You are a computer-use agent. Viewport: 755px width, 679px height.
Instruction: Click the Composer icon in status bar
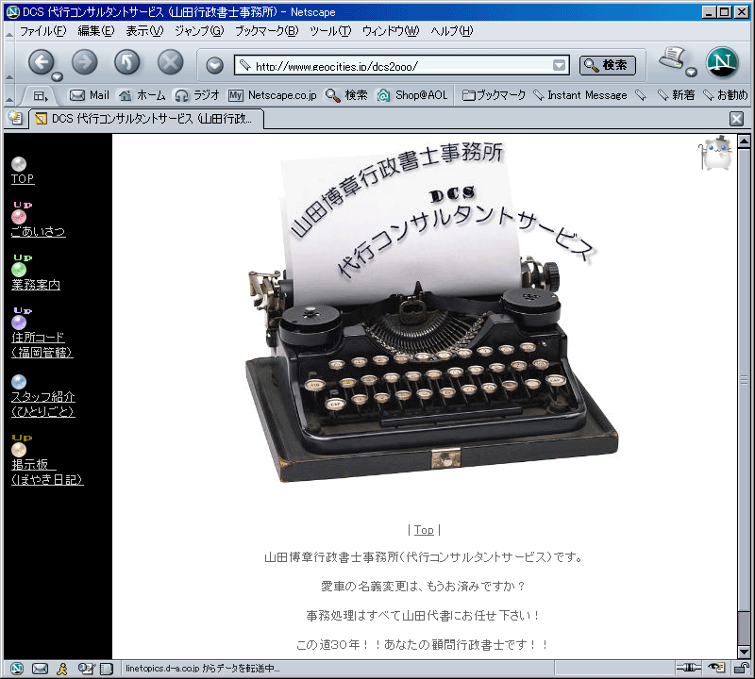[x=87, y=669]
